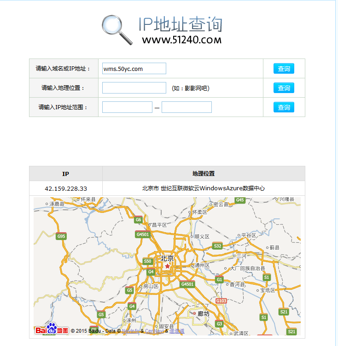Click the Baidu map logo
The image size is (338, 346).
pos(52,329)
